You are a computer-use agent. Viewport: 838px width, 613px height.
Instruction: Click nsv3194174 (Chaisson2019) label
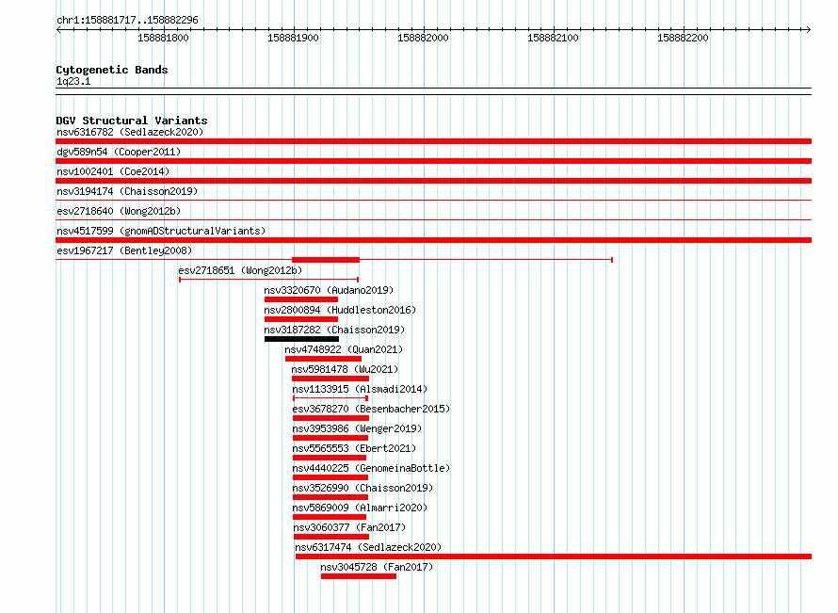coord(127,191)
